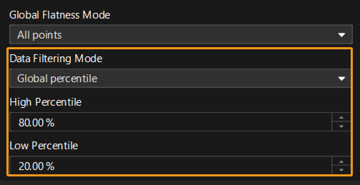Click the 'Low Percentile' label

point(44,146)
